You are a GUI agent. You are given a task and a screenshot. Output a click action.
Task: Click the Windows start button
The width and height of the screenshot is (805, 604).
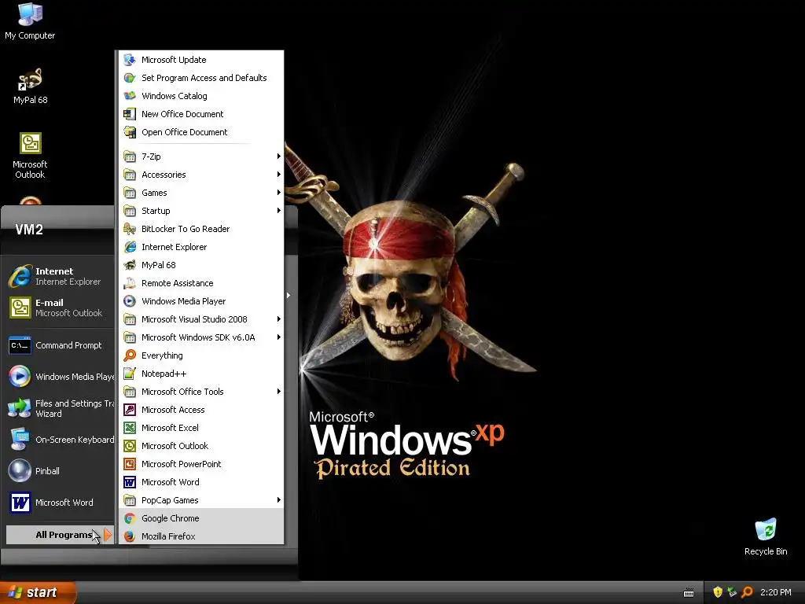pos(38,593)
